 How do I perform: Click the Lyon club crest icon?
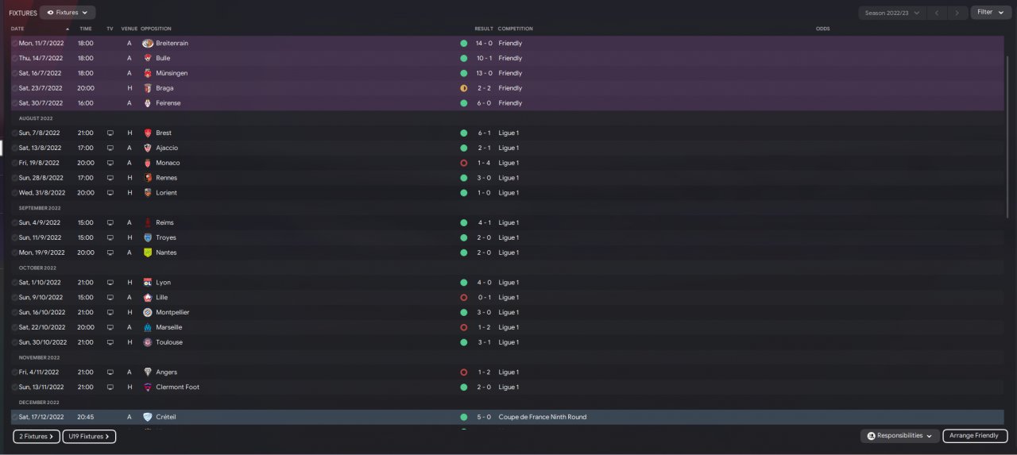[148, 283]
